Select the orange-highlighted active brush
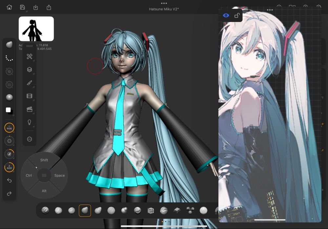Viewport: 328px width, 229px height. (x=85, y=210)
